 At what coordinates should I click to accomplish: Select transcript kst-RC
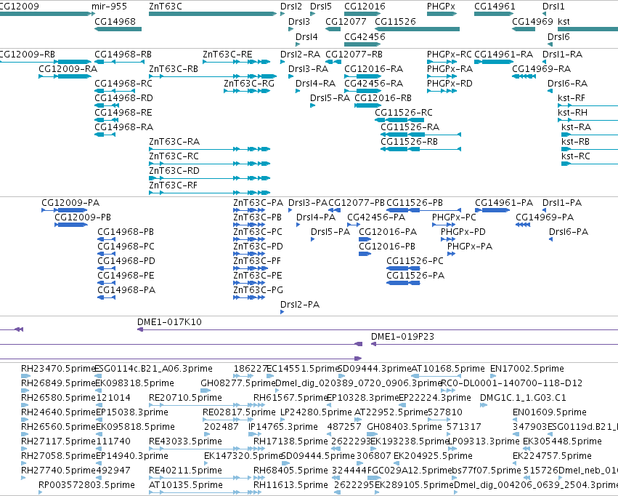(590, 164)
